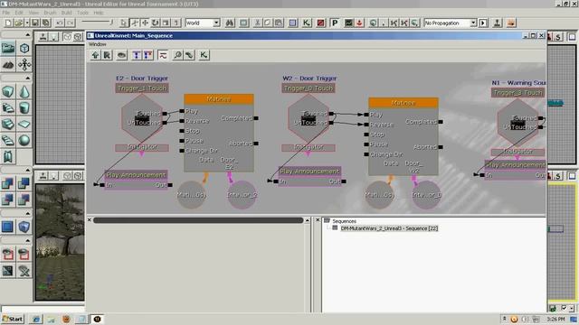Toggle the P prefabs lock button
Image resolution: width=579 pixels, height=325 pixels.
click(335, 23)
